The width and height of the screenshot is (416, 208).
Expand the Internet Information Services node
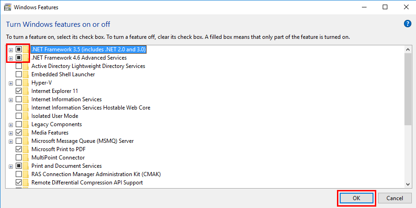pyautogui.click(x=11, y=100)
